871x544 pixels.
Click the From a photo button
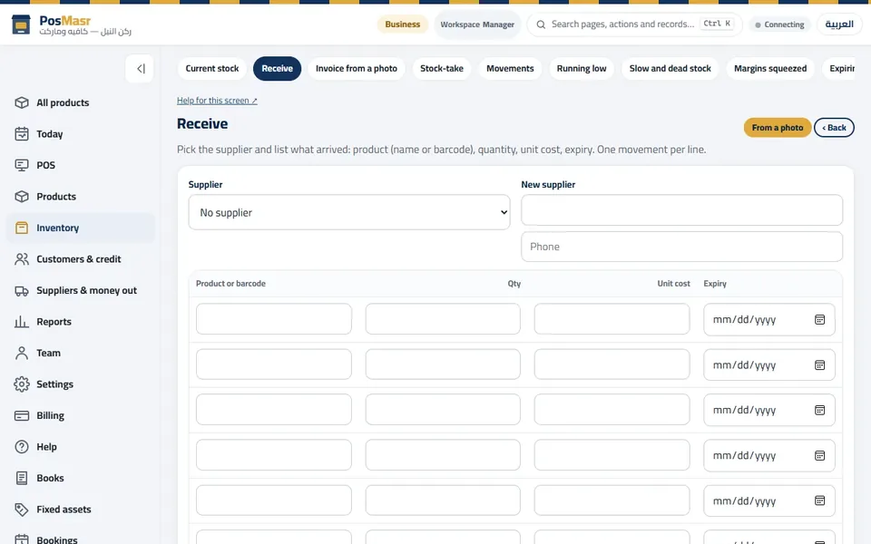click(x=778, y=128)
